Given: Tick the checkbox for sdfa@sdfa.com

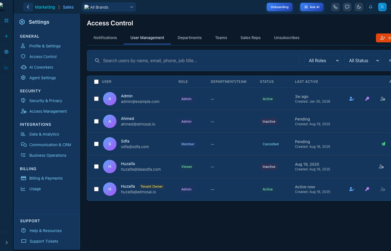Looking at the screenshot, I should (x=96, y=144).
